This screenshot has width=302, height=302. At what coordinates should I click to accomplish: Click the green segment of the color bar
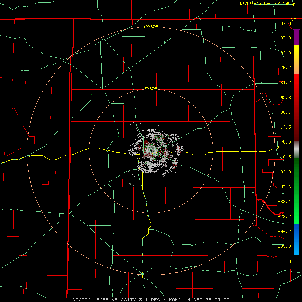pos(296,191)
